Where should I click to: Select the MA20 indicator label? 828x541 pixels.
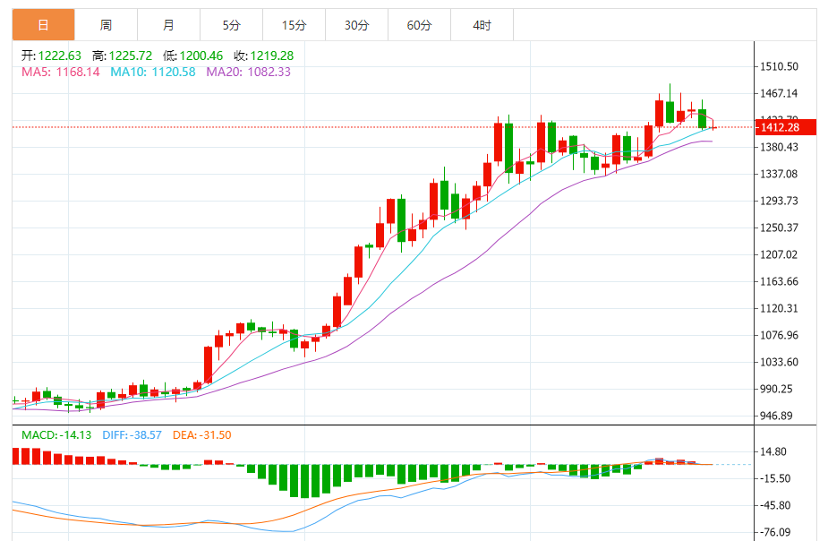(248, 72)
